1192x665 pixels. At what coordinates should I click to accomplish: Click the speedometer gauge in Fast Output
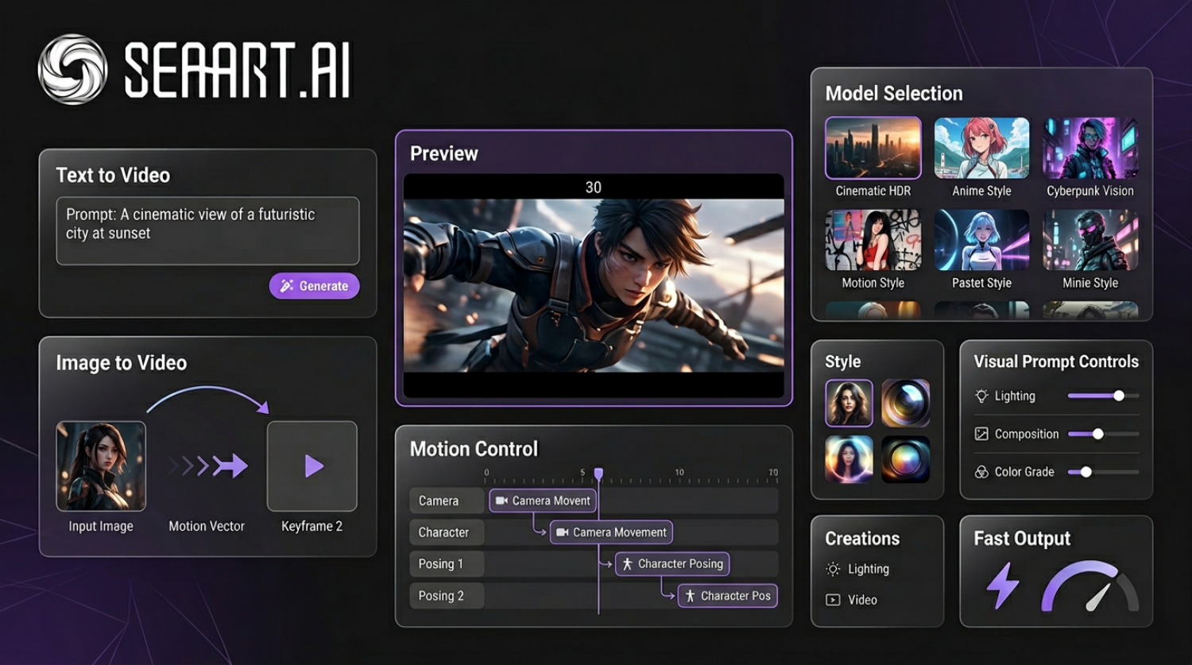pos(1089,588)
